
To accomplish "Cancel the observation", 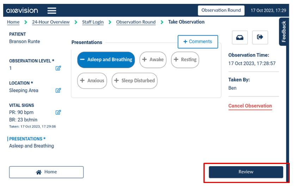I will [250, 106].
